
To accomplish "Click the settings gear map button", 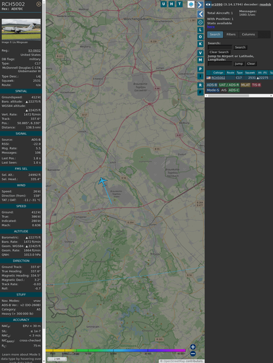I will pos(200,22).
